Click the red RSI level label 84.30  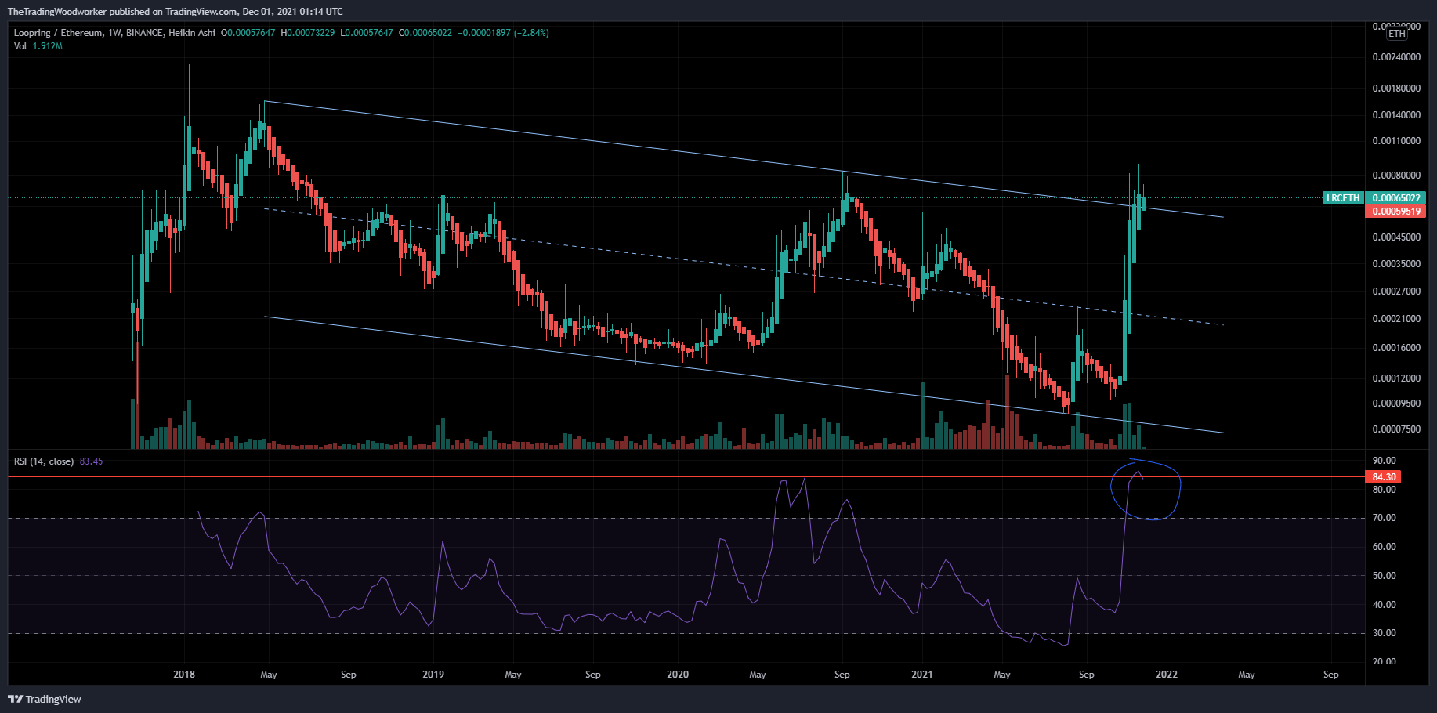tap(1384, 477)
